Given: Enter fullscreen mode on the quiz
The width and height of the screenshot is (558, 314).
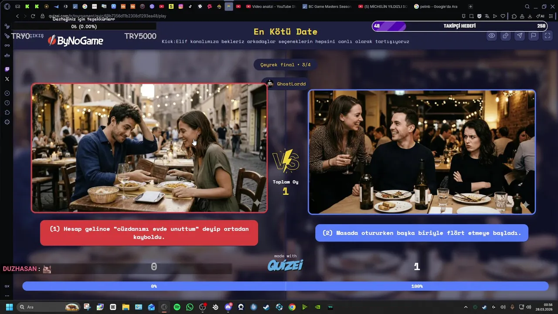Looking at the screenshot, I should pos(547,36).
